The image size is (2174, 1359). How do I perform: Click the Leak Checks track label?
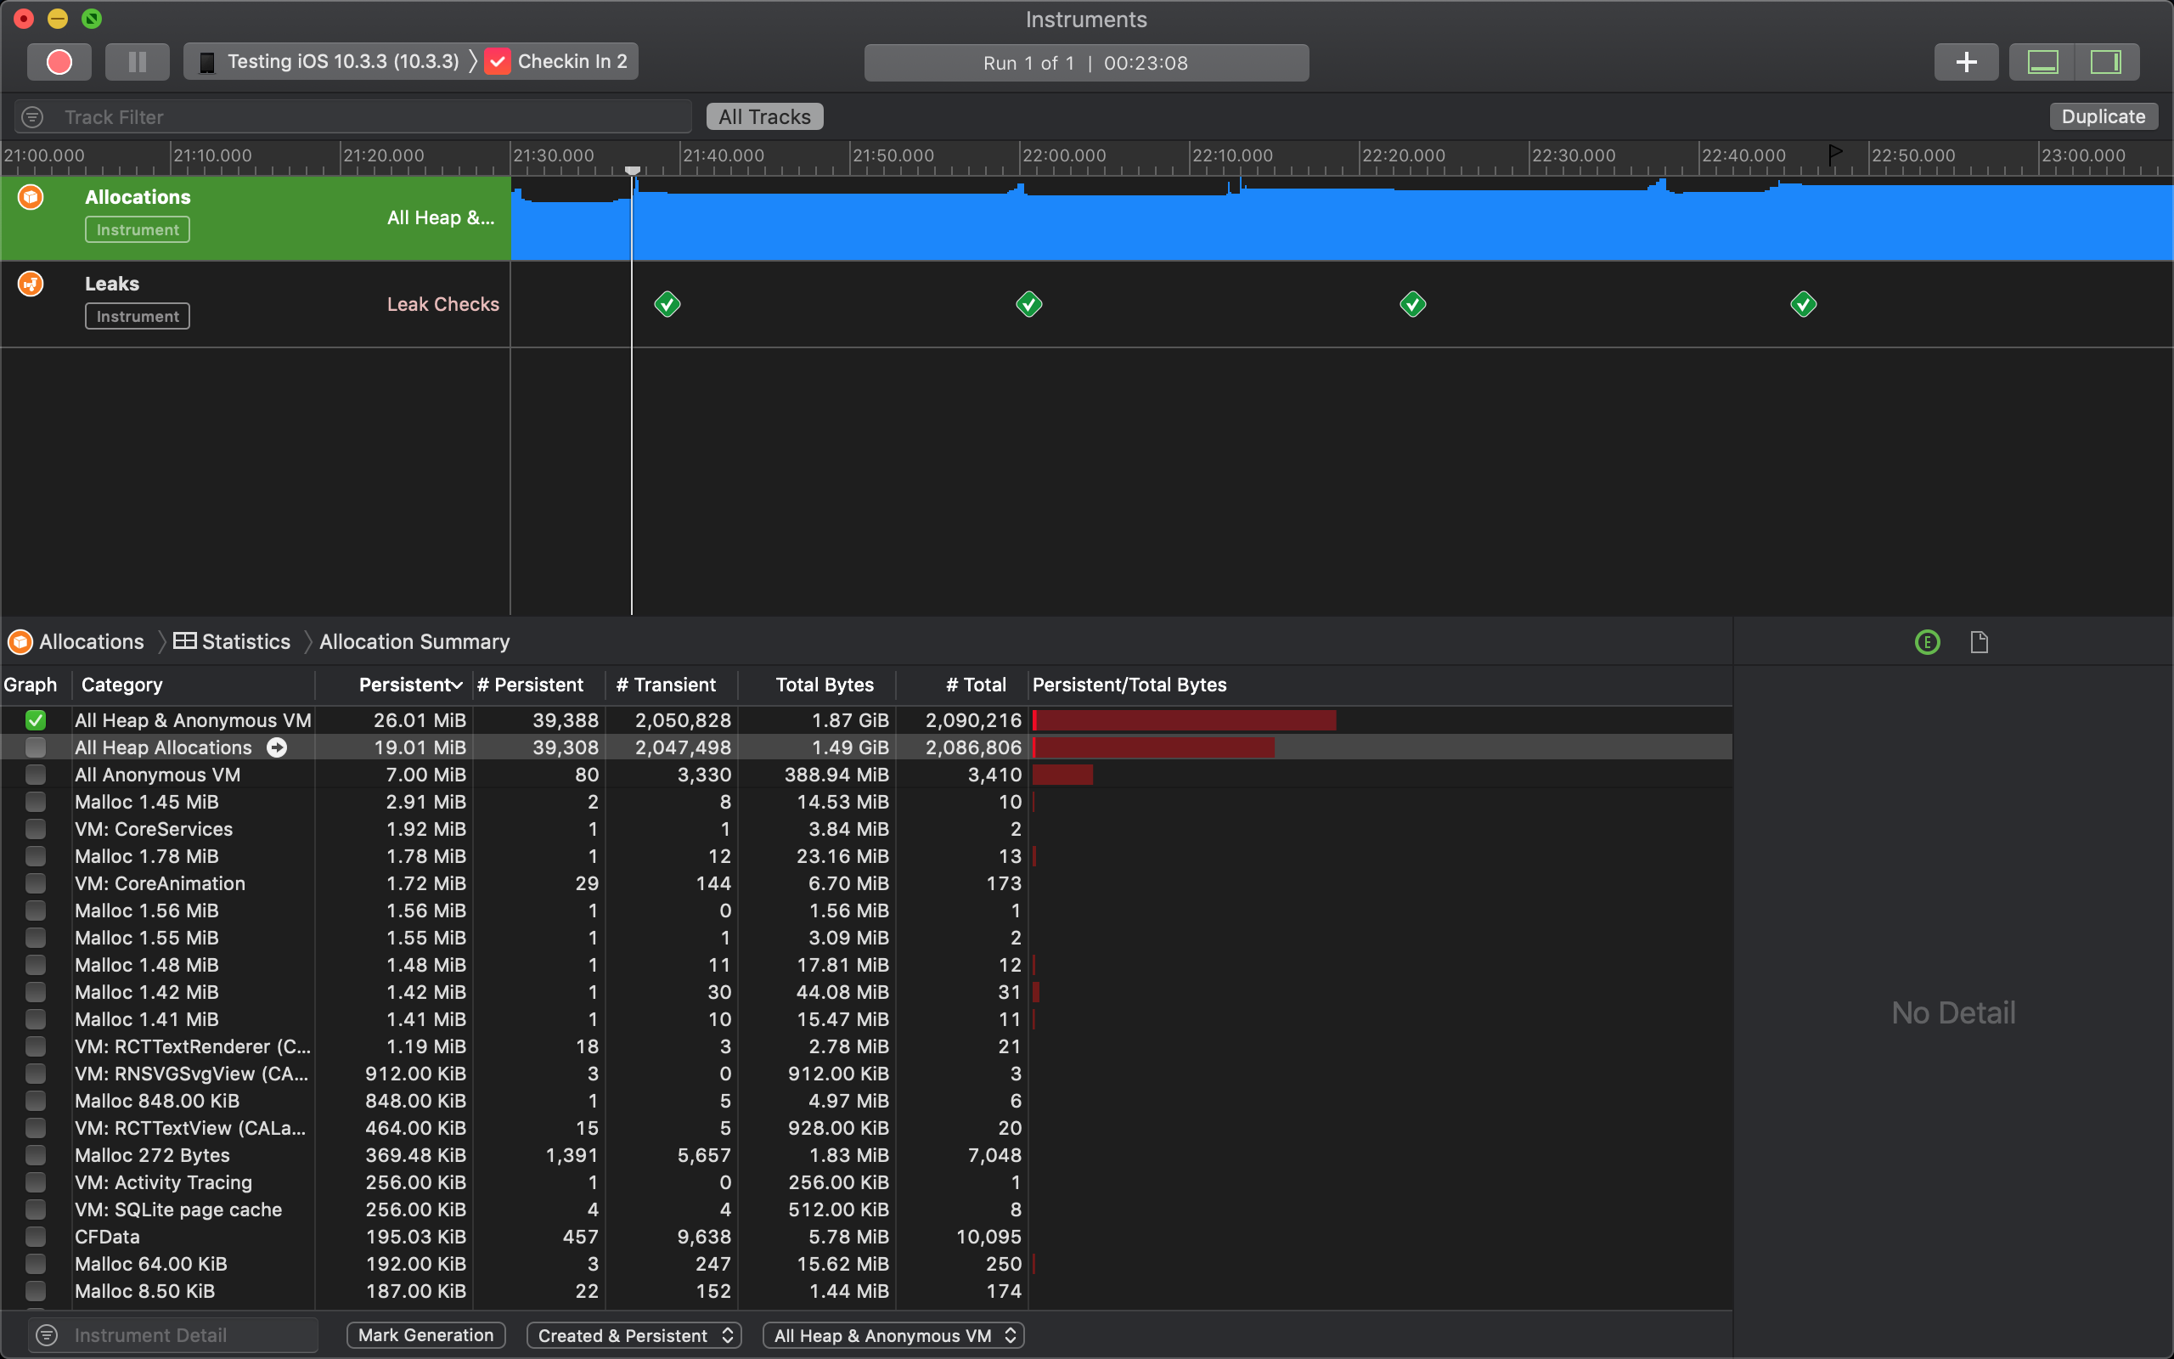(x=443, y=305)
